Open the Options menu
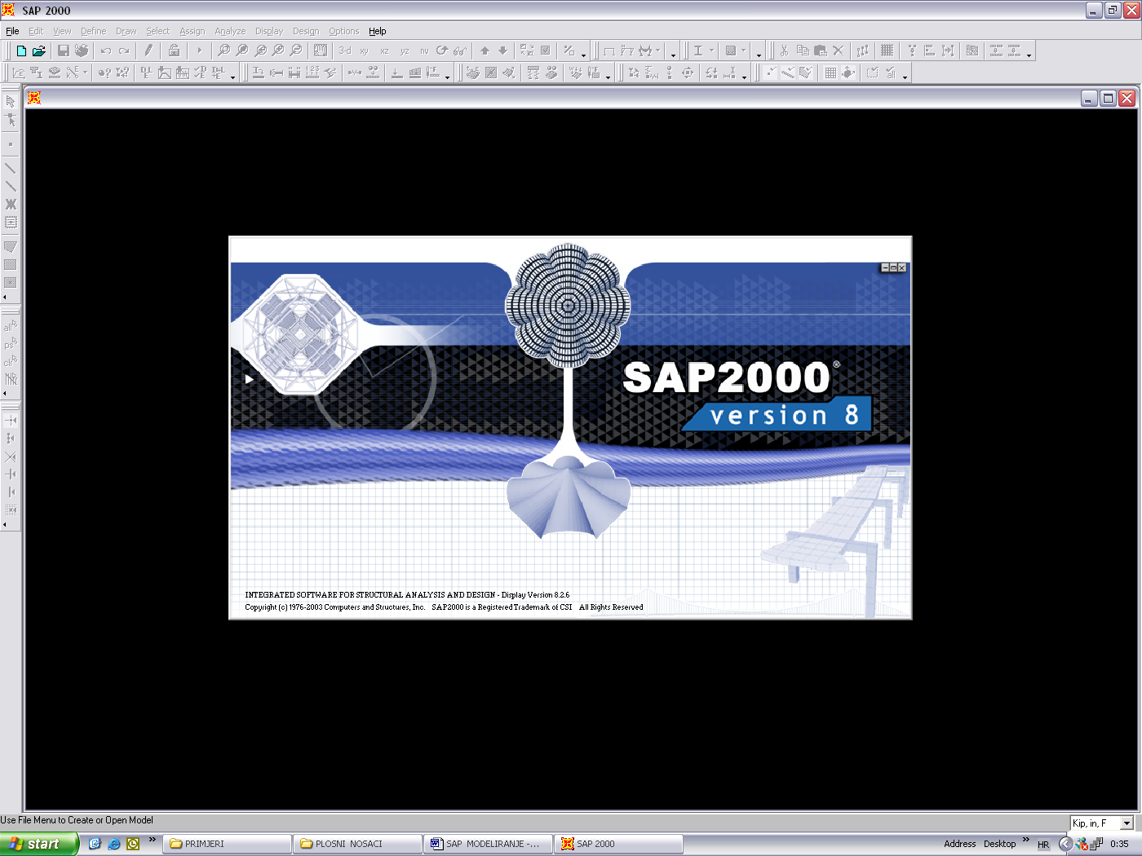1142x856 pixels. (x=343, y=31)
